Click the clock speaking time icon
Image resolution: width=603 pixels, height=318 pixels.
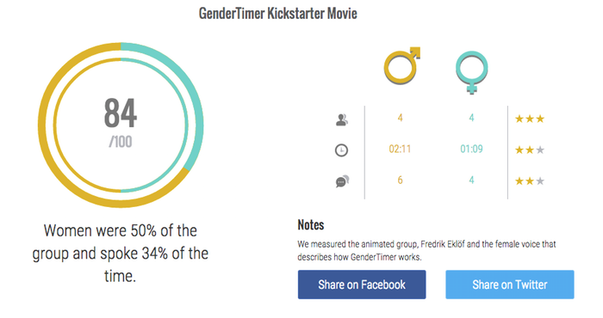point(341,150)
